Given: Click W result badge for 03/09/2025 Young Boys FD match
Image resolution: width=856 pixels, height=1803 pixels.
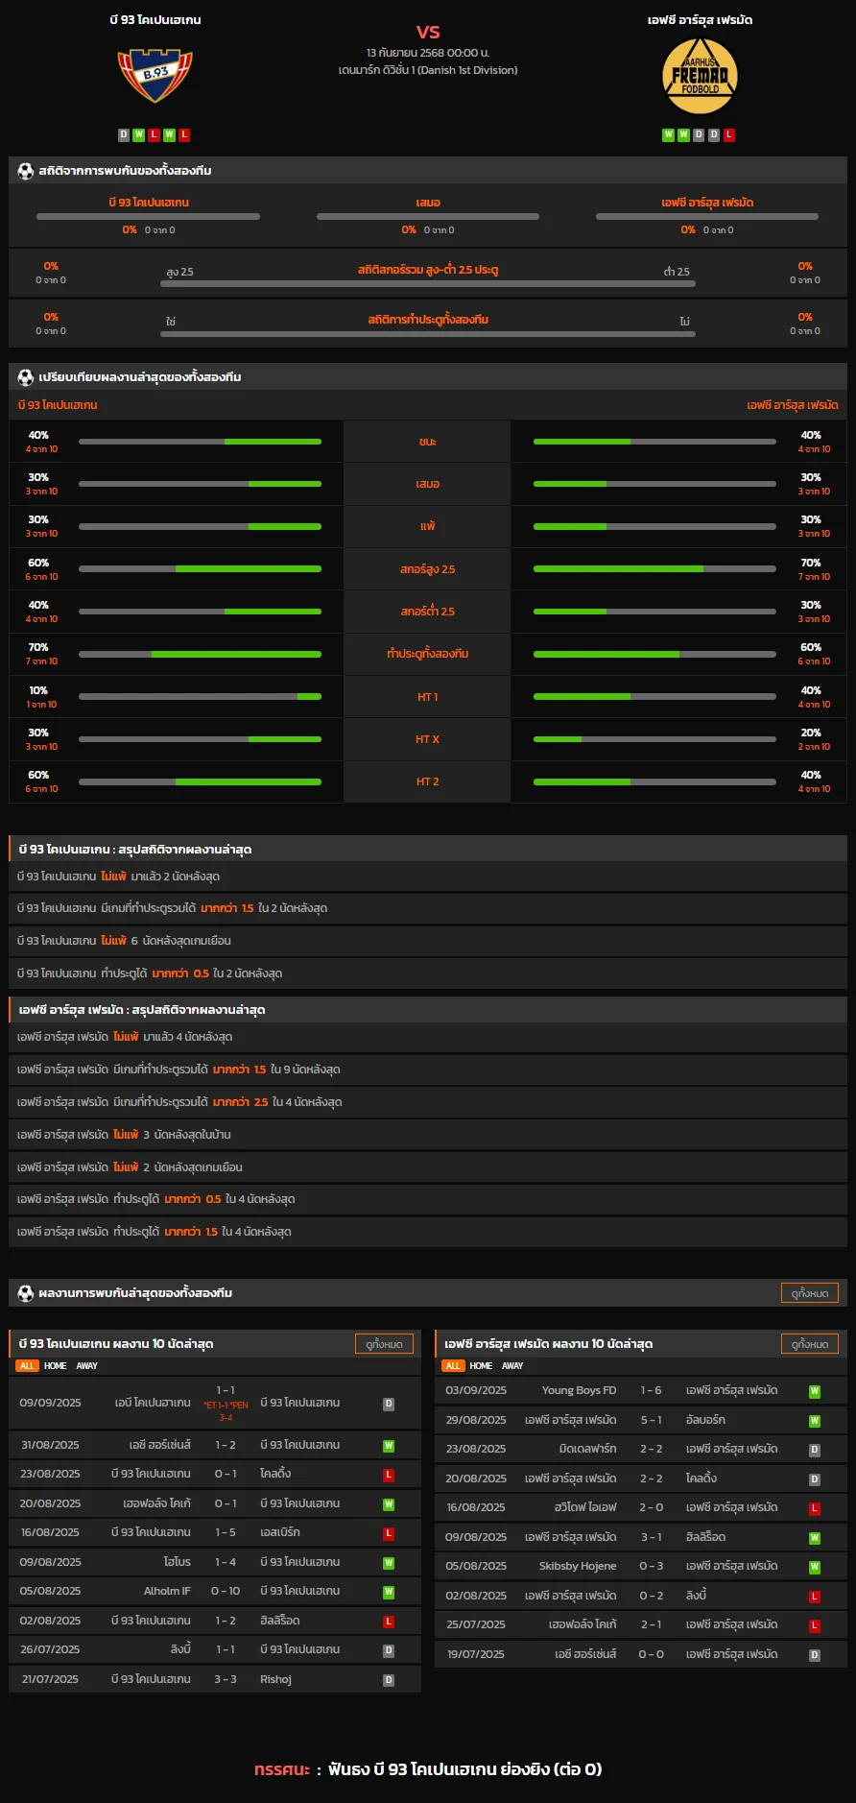Looking at the screenshot, I should 815,1391.
